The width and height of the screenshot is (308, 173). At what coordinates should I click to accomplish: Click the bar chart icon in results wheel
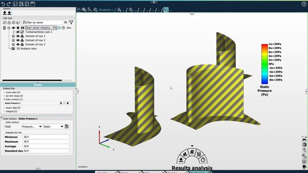(185, 154)
